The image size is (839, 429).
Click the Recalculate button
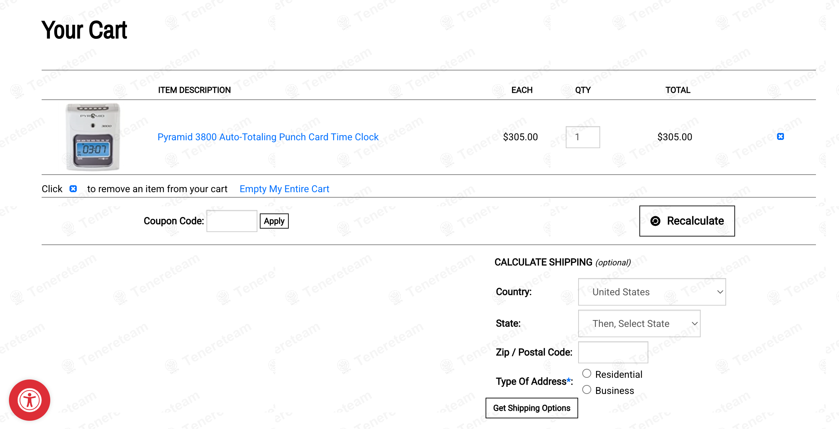point(687,221)
